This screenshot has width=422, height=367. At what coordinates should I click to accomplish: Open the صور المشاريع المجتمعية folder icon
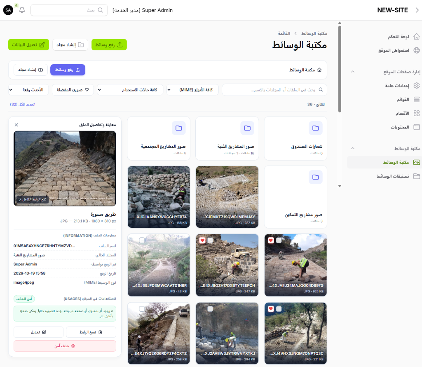[179, 128]
